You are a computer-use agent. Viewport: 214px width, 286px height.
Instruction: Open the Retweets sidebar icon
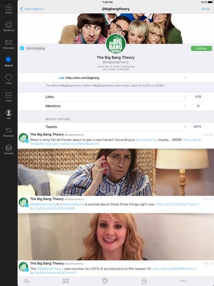click(9, 132)
